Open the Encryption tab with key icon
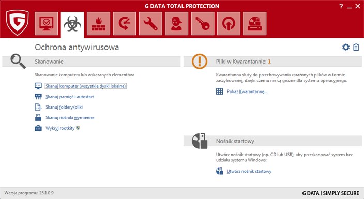Image resolution: width=364 pixels, height=199 pixels. 203,24
